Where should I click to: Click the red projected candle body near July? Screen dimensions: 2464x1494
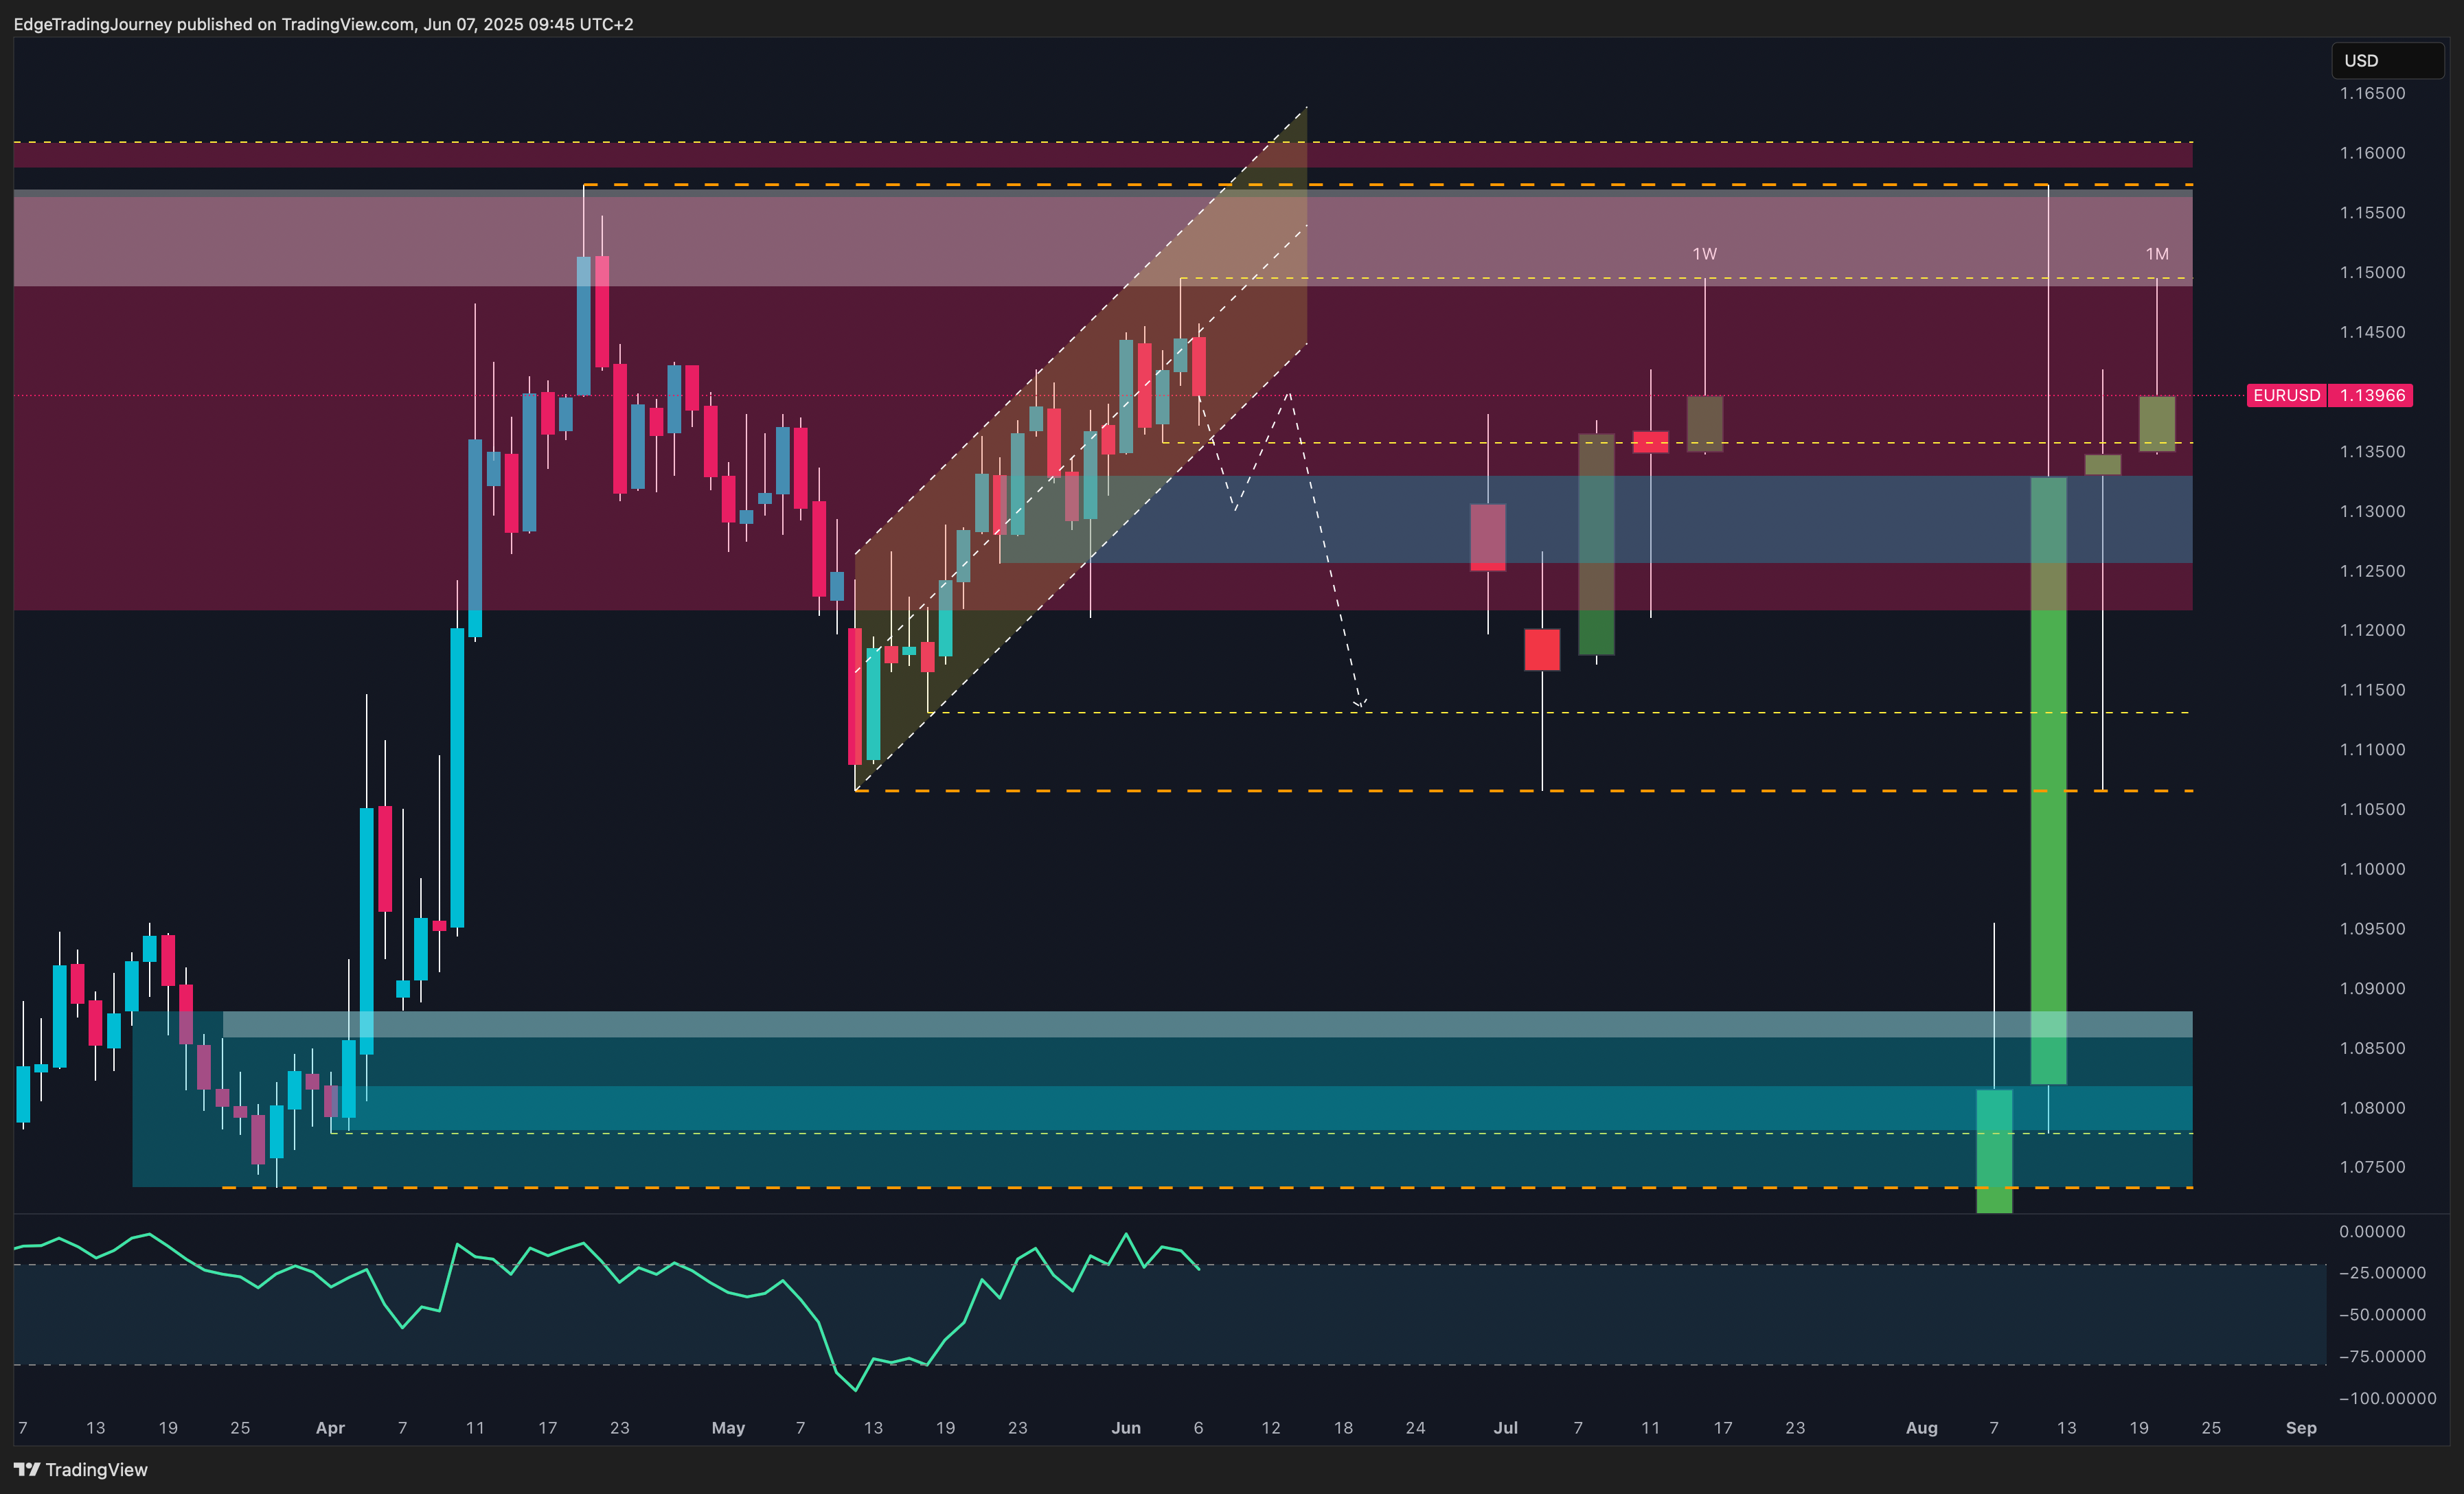tap(1542, 649)
